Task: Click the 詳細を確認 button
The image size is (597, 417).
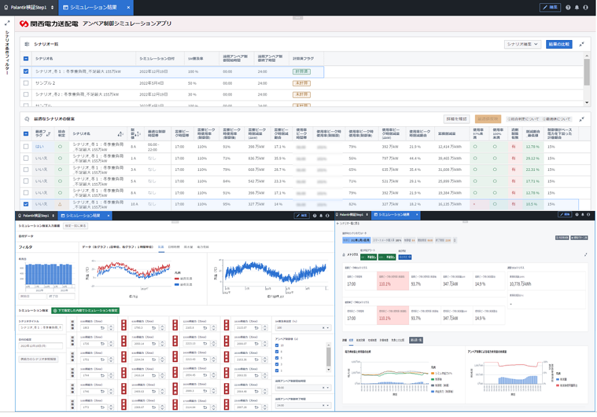Action: (457, 119)
